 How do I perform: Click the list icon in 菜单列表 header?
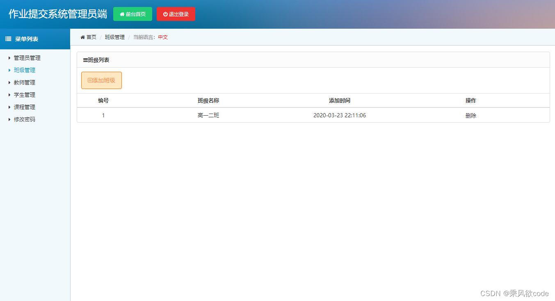click(x=8, y=39)
